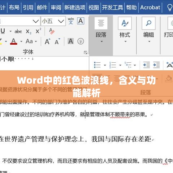173x173 pixels.
Task: Toggle superscript X² formatting
Action: (x=38, y=31)
